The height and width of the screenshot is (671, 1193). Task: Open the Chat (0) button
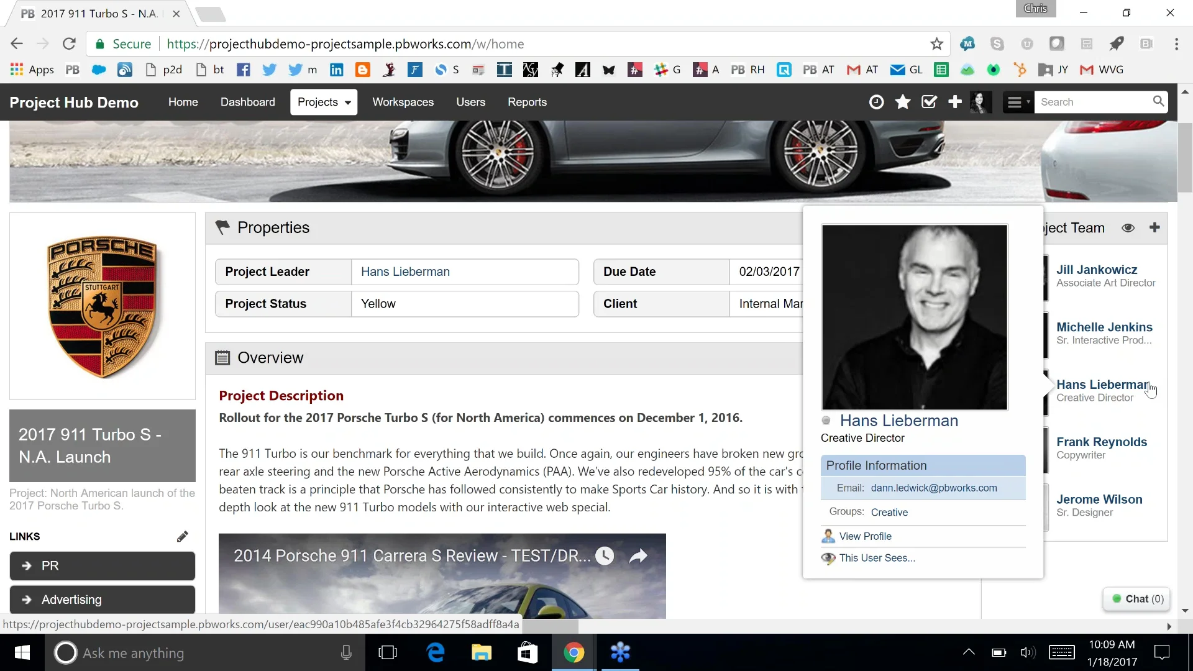[1137, 599]
